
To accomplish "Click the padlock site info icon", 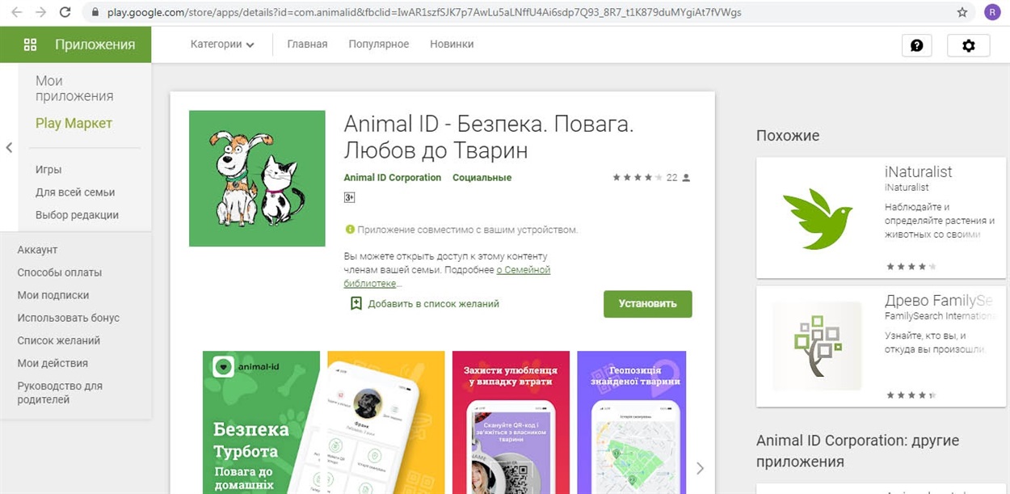I will click(95, 12).
